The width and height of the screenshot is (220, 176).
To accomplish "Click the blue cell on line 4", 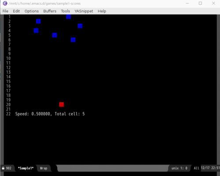I will [x=36, y=31].
